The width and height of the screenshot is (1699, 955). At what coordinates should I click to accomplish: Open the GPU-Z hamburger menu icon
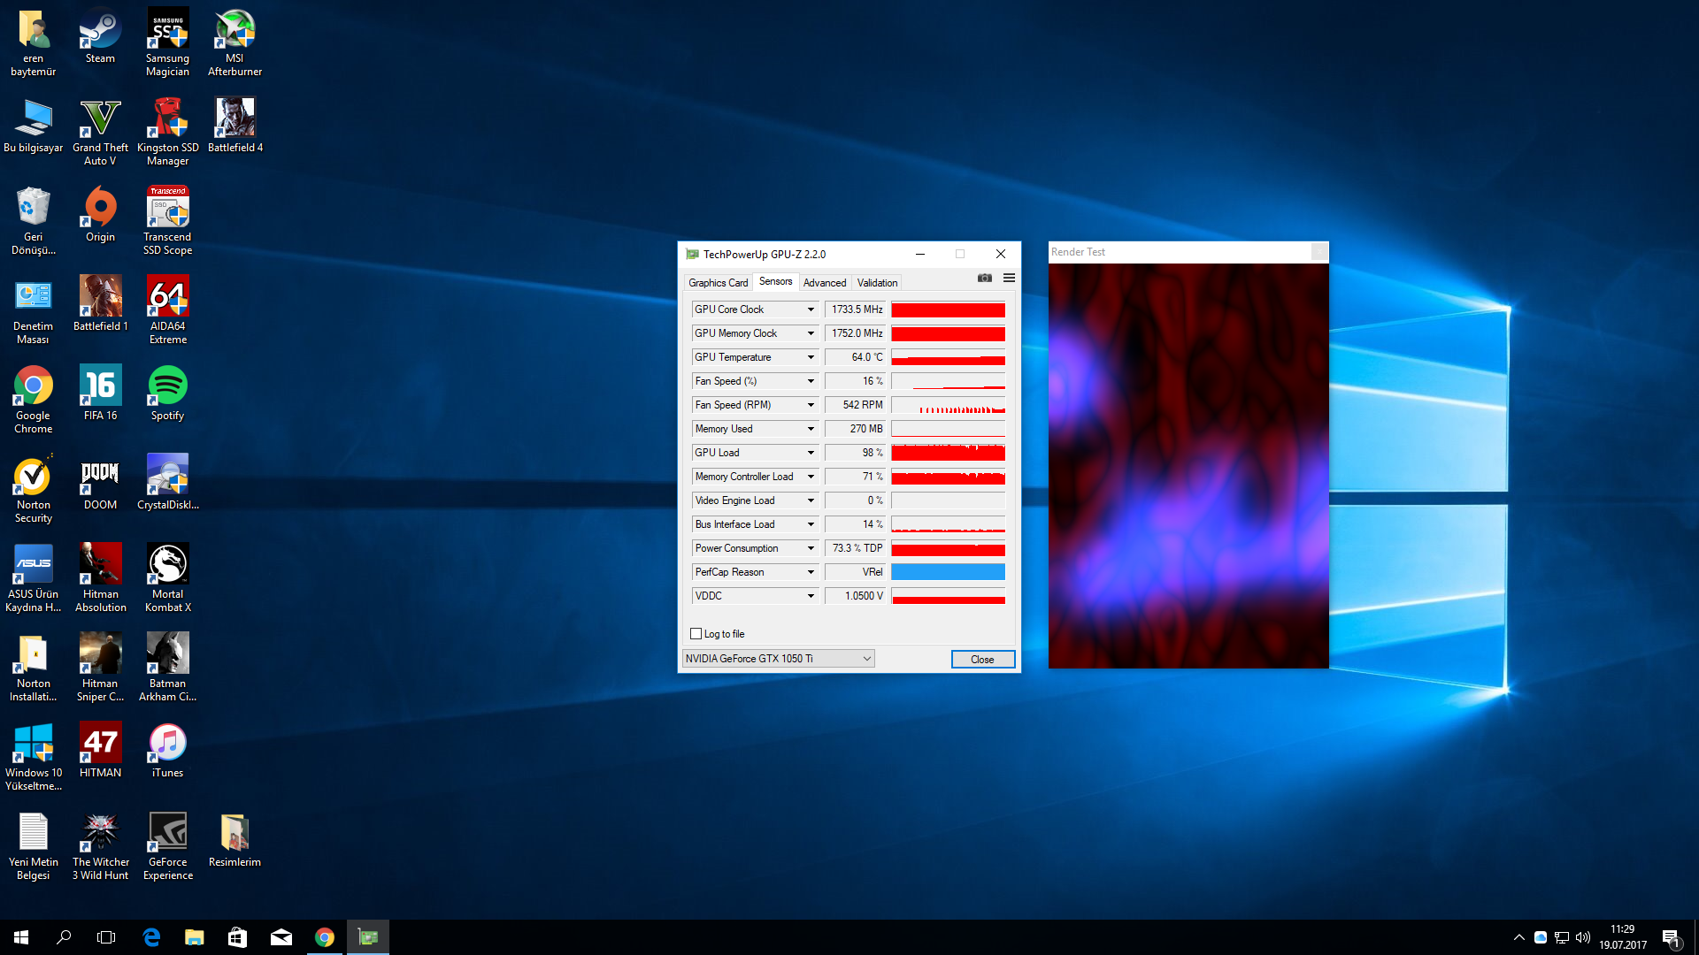1009,278
